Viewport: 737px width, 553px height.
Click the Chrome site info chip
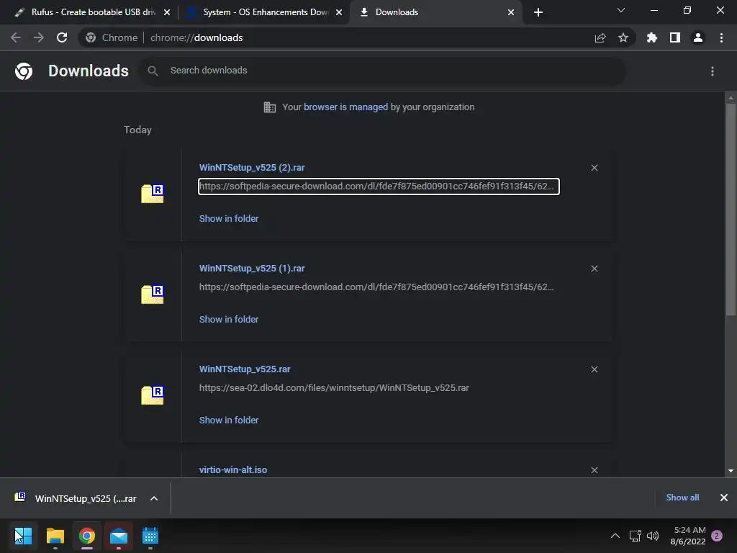coord(112,37)
